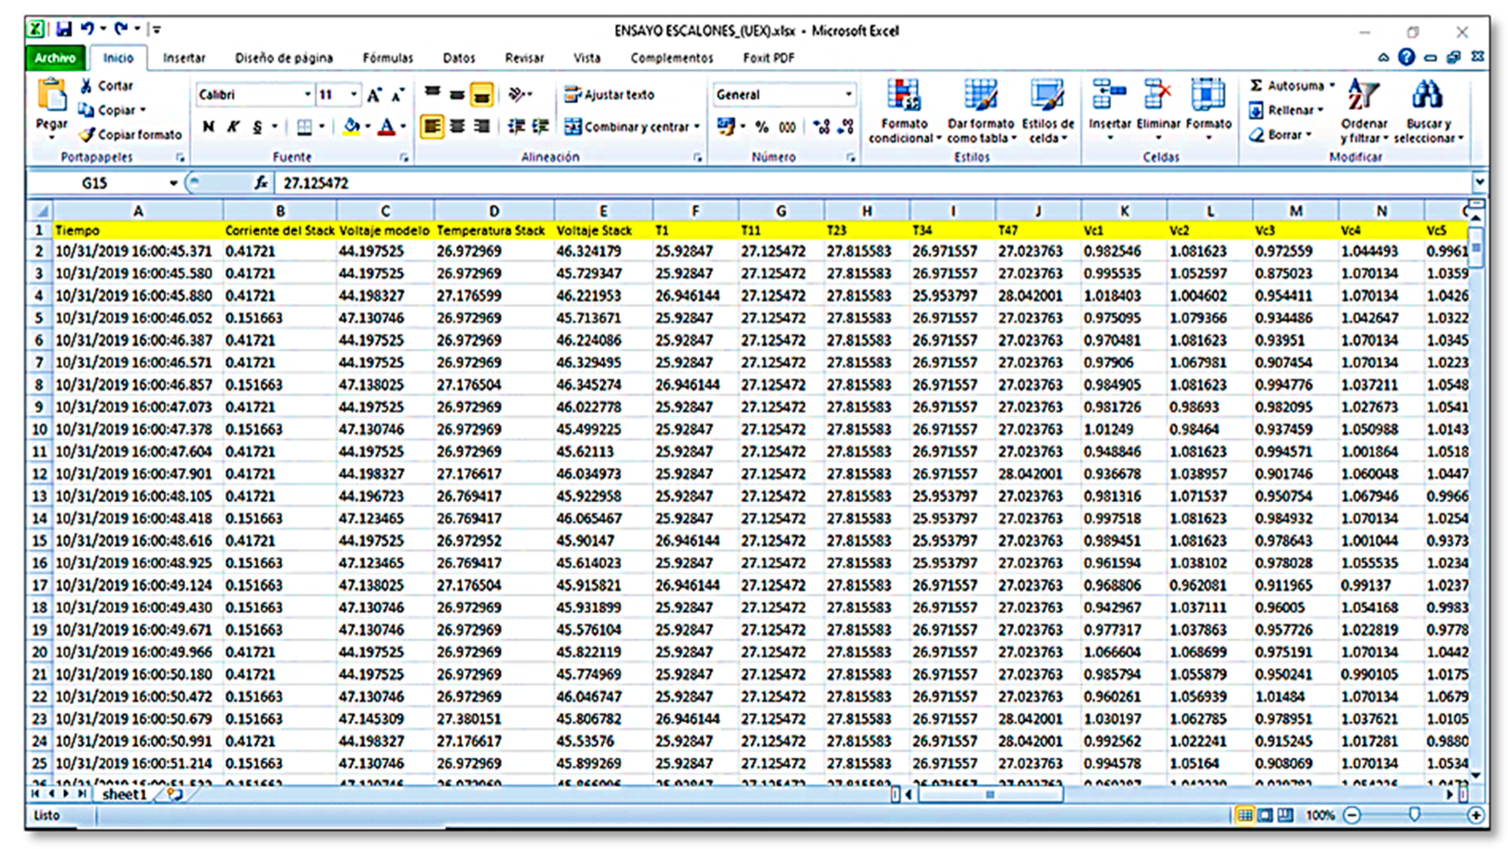Click Combinar y centrar button

tap(630, 126)
